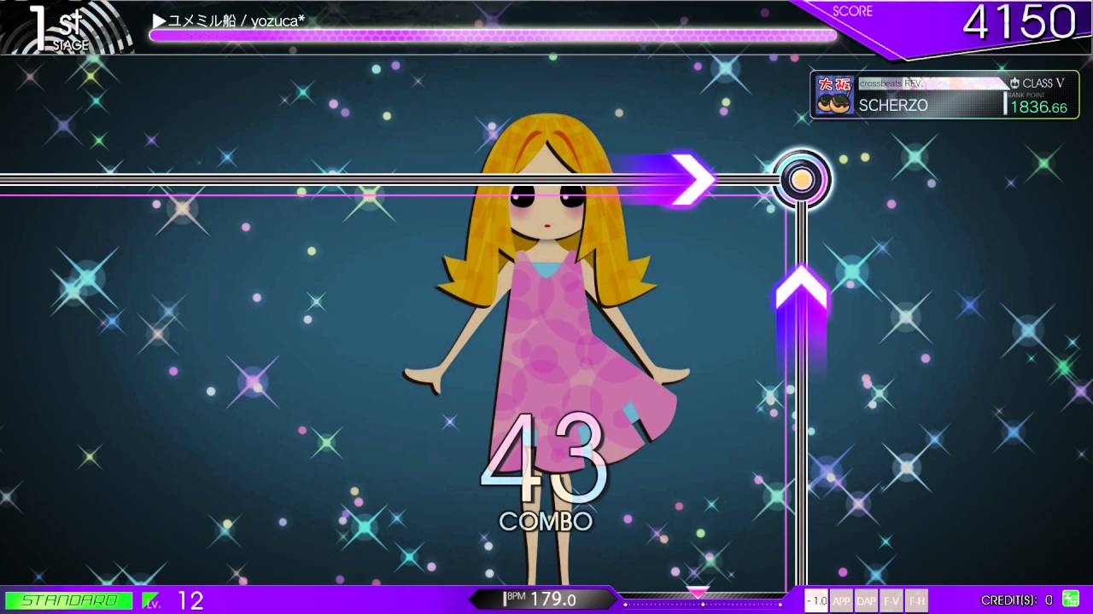Click the rank point value 1836.66
The height and width of the screenshot is (614, 1093).
[x=1039, y=107]
